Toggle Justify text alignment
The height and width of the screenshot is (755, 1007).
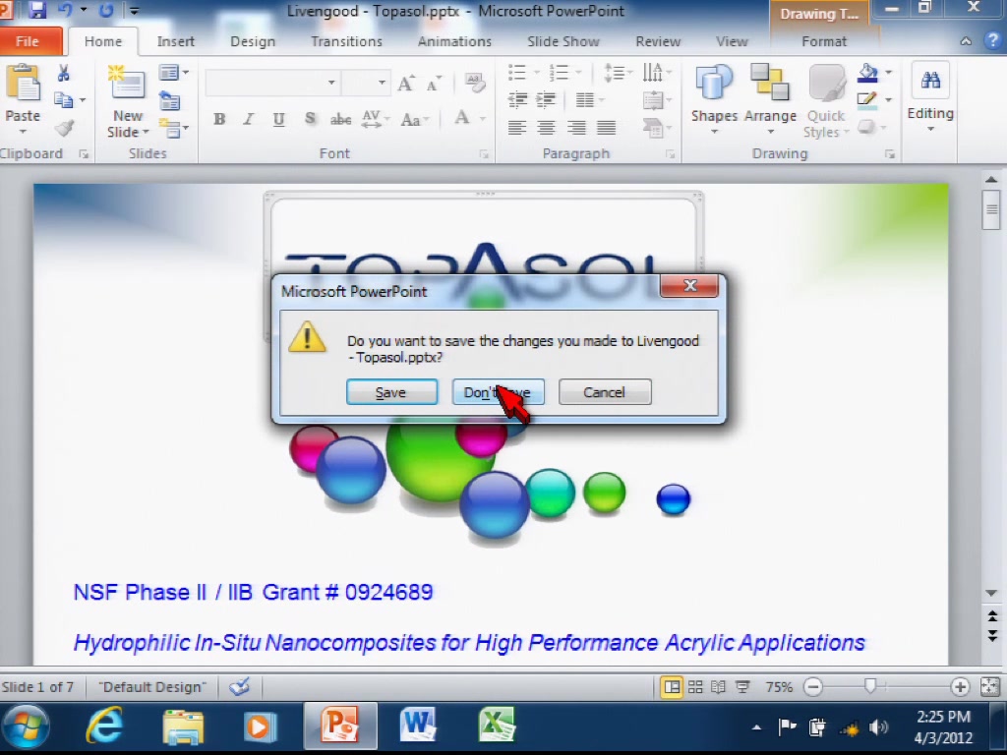coord(606,128)
